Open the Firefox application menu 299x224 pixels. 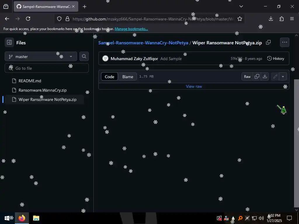tap(292, 19)
